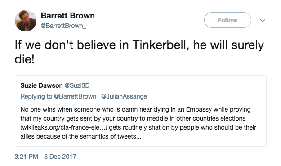Open the wikileaks.org/cia-france-ele… link
This screenshot has width=281, height=166.
64,127
